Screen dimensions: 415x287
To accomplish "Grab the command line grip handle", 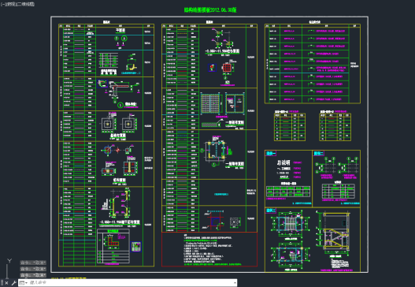I will [x=2, y=283].
